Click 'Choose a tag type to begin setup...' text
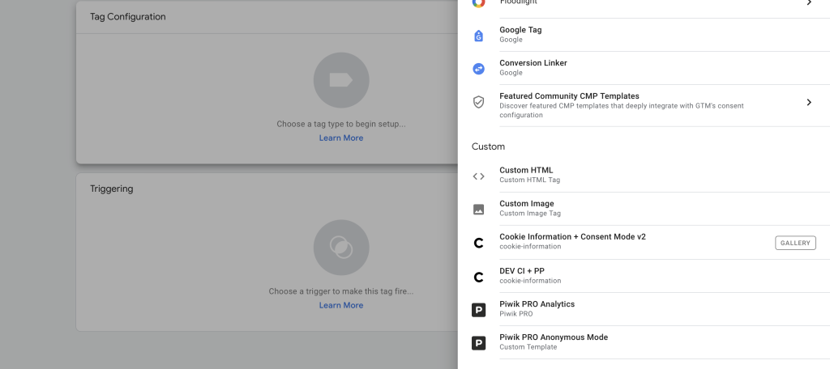Image resolution: width=830 pixels, height=369 pixels. 341,125
